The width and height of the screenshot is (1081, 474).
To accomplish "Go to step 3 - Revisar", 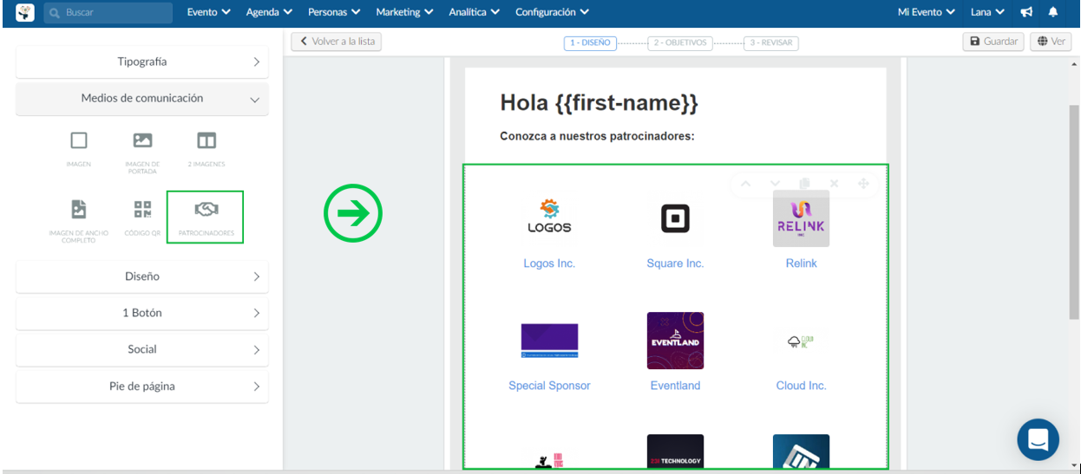I will coord(771,42).
